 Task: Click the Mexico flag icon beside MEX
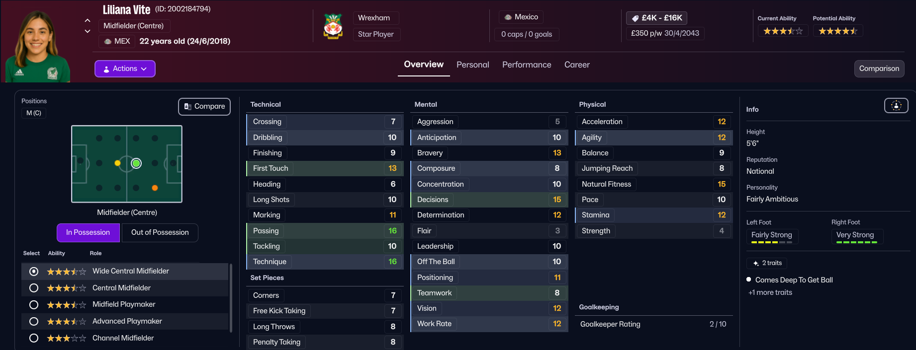(x=108, y=41)
